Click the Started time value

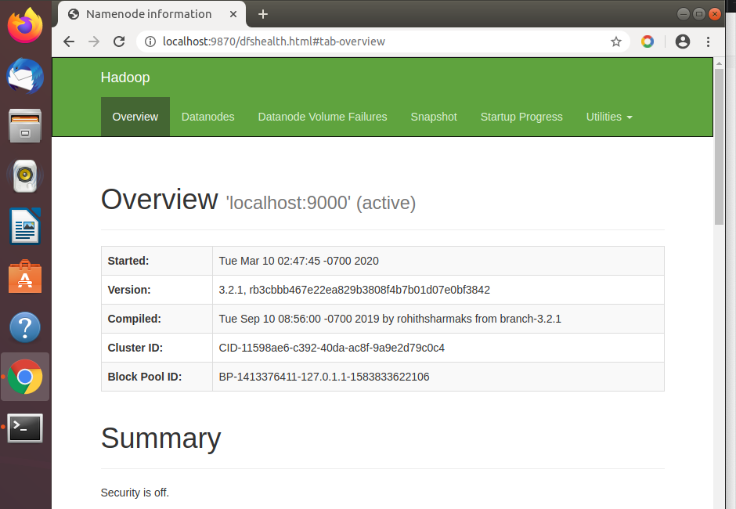(x=298, y=261)
